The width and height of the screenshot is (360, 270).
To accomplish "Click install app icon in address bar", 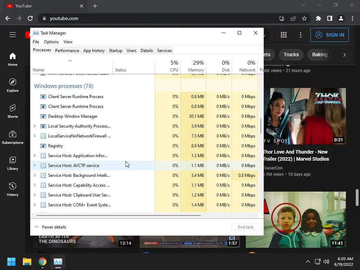I will coord(282,18).
